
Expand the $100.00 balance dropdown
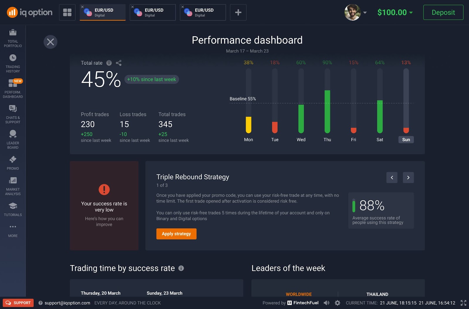pyautogui.click(x=395, y=12)
